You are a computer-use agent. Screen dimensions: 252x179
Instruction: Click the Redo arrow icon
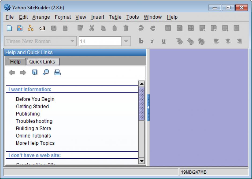(153, 28)
